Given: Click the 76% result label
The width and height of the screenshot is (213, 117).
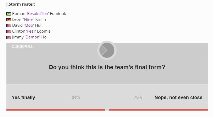Looking at the screenshot, I should pyautogui.click(x=138, y=97).
